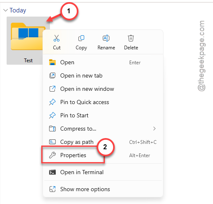The image size is (213, 204).
Task: Select Pin to Quick access
Action: [x=103, y=102]
